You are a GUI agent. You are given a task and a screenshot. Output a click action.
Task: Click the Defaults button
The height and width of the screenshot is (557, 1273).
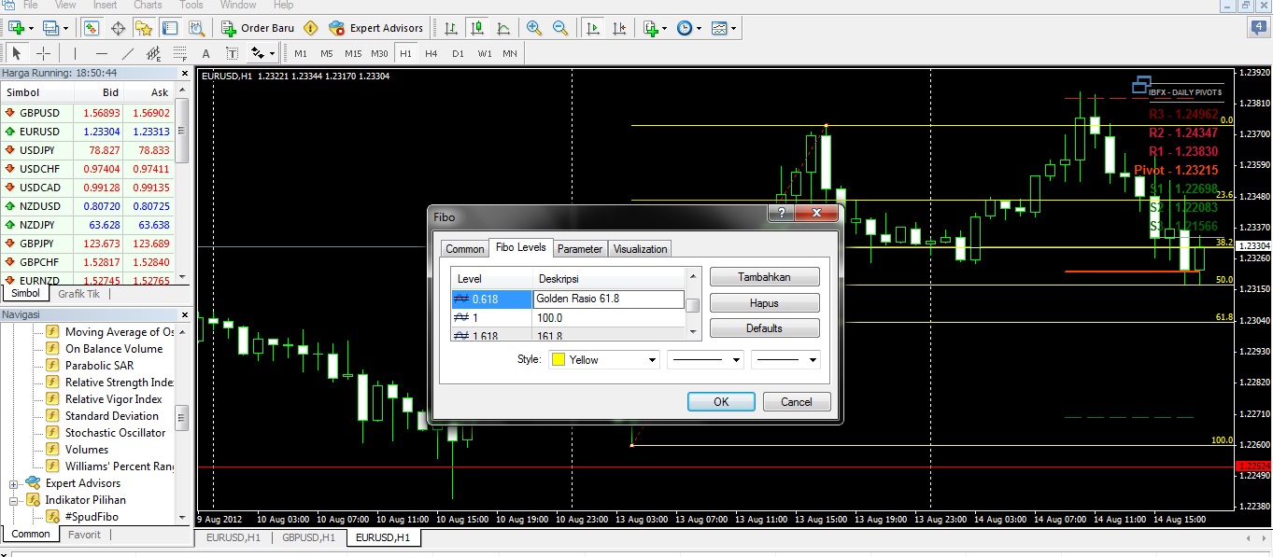click(764, 328)
